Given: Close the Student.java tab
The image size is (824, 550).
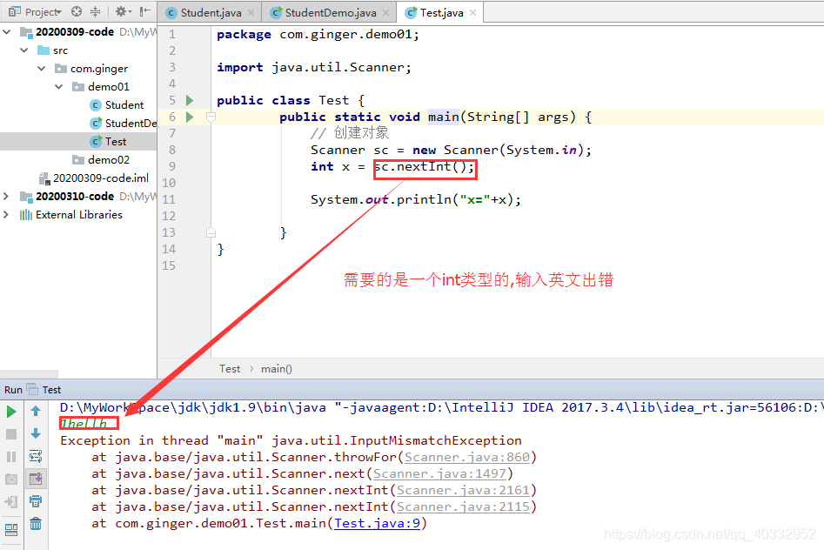Looking at the screenshot, I should tap(251, 13).
